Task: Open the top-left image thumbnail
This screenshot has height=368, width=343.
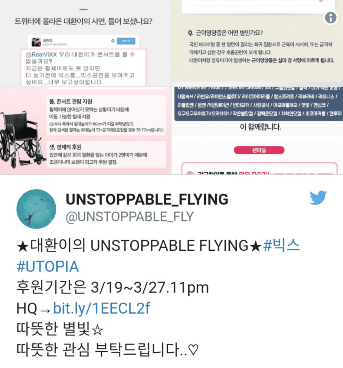Action: point(85,43)
